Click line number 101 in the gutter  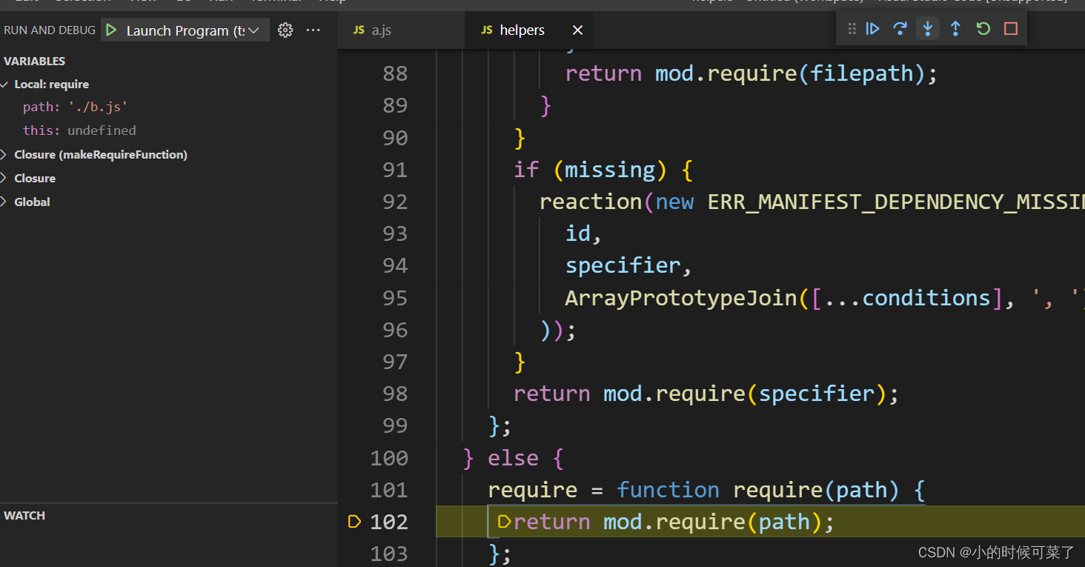(389, 490)
